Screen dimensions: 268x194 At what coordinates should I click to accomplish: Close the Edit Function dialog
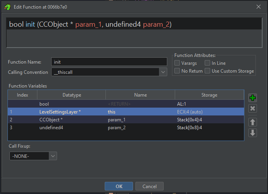click(259, 7)
